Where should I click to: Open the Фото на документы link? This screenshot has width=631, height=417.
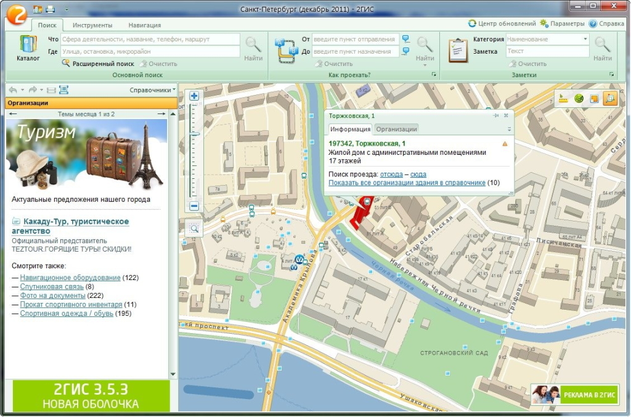point(53,295)
